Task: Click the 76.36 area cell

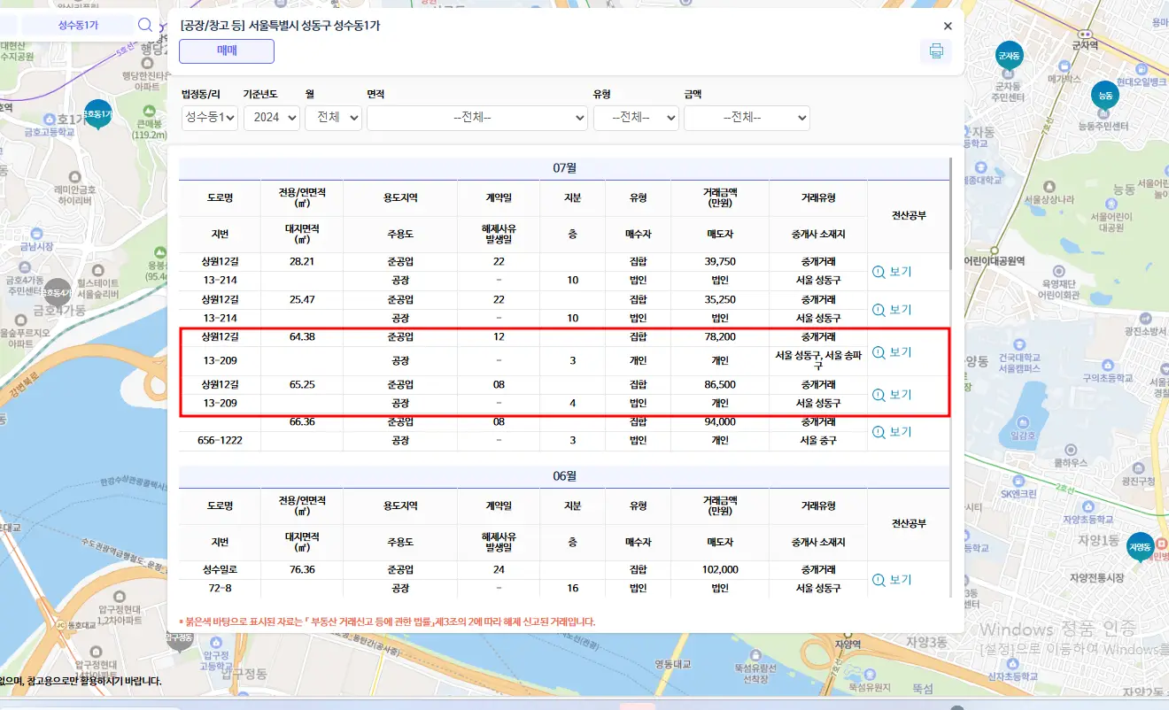Action: [x=302, y=569]
